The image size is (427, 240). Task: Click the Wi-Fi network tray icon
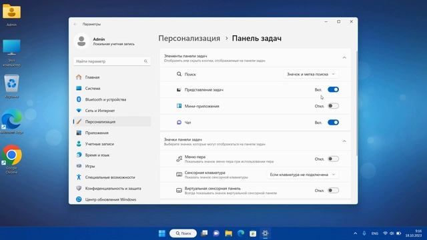386,233
